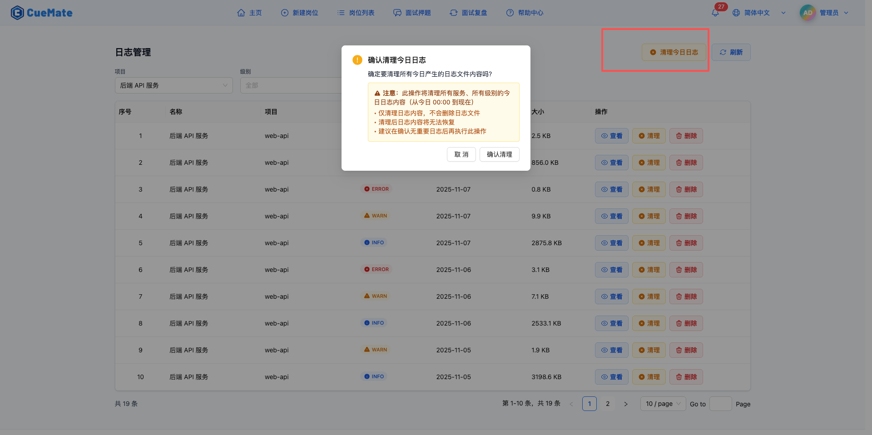This screenshot has height=435, width=872.
Task: Click the warning icon in the confirmation dialog
Action: (357, 59)
